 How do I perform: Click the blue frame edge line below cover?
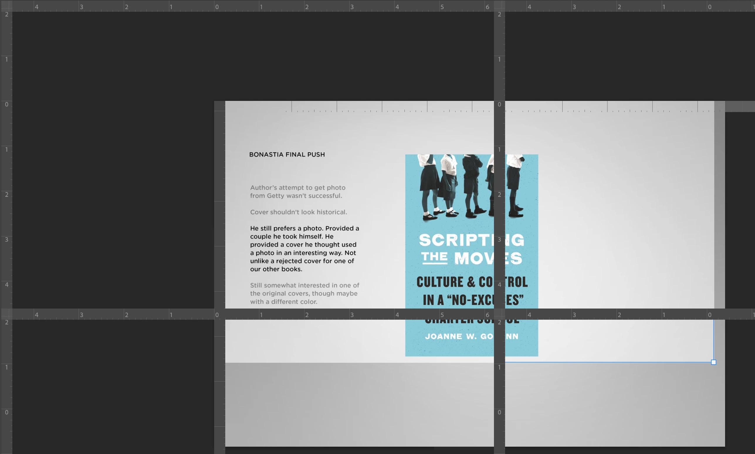click(x=609, y=362)
